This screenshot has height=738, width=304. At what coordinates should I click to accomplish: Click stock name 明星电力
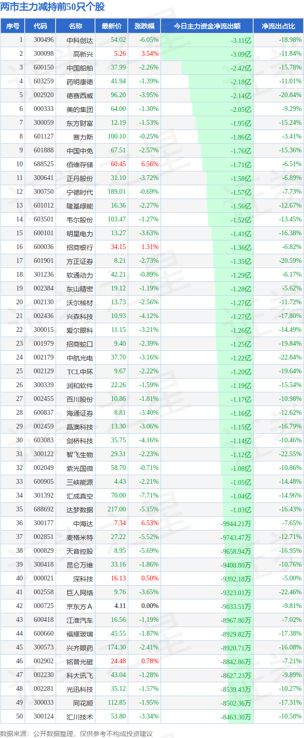80,233
